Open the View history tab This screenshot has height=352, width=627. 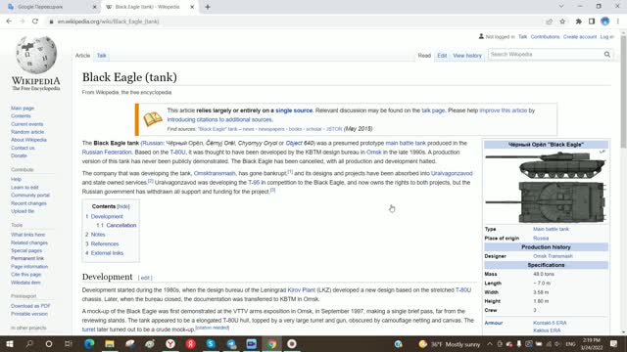[x=467, y=56]
